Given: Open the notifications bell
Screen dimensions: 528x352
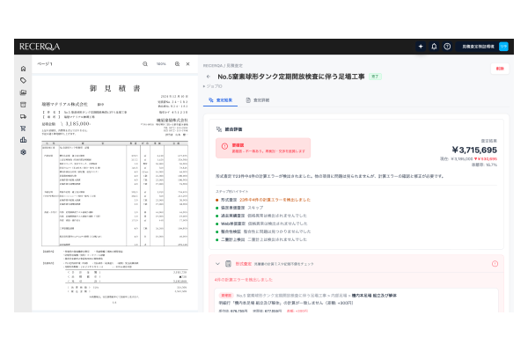Looking at the screenshot, I should coord(434,46).
